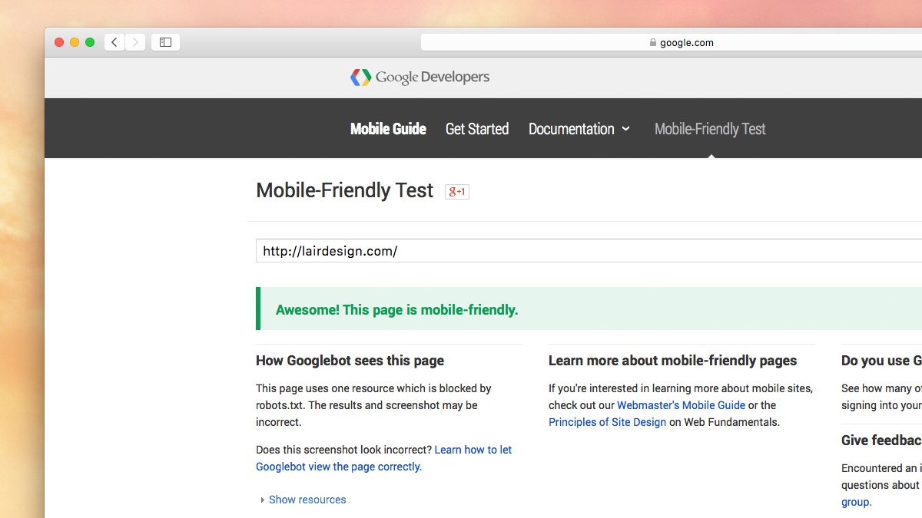Expand the Documentation dropdown menu
Viewport: 922px width, 518px height.
click(x=579, y=129)
